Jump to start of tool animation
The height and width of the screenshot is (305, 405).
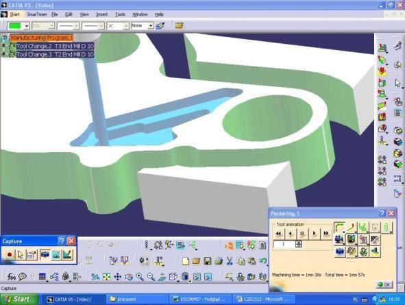pyautogui.click(x=278, y=234)
